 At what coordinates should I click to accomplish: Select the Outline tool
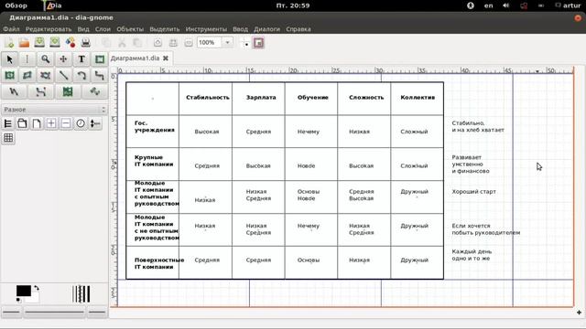[94, 91]
